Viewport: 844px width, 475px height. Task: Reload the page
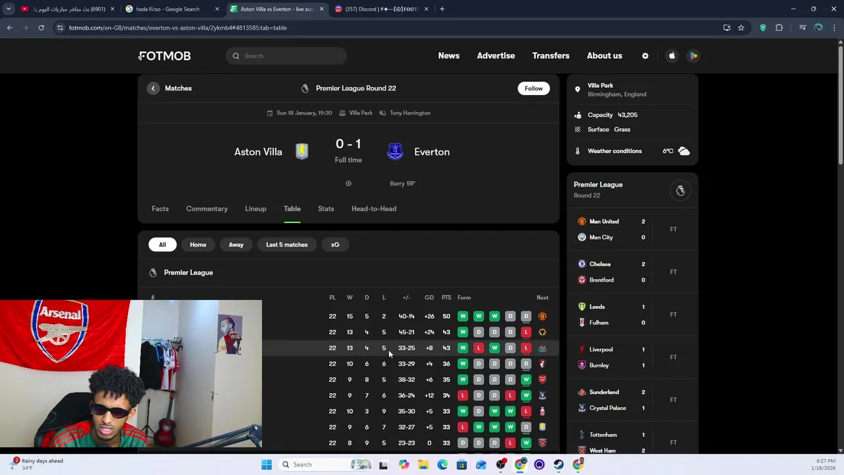(41, 28)
